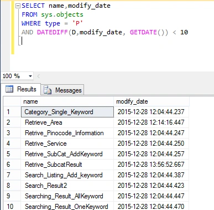The image size is (214, 210).
Task: Select the Retrive_Service cell
Action: 67,144
